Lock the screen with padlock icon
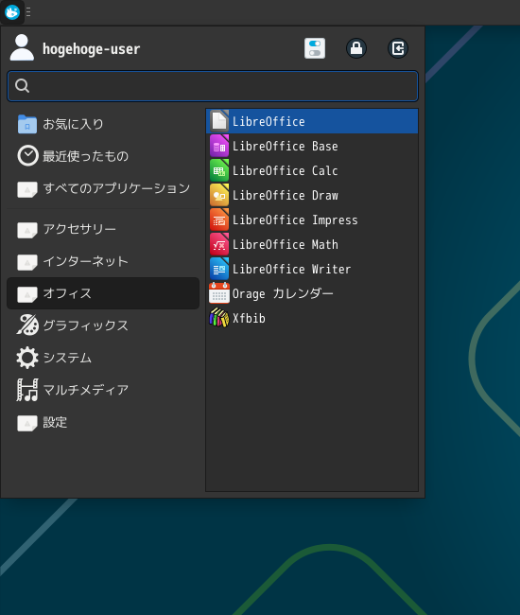 [x=356, y=48]
